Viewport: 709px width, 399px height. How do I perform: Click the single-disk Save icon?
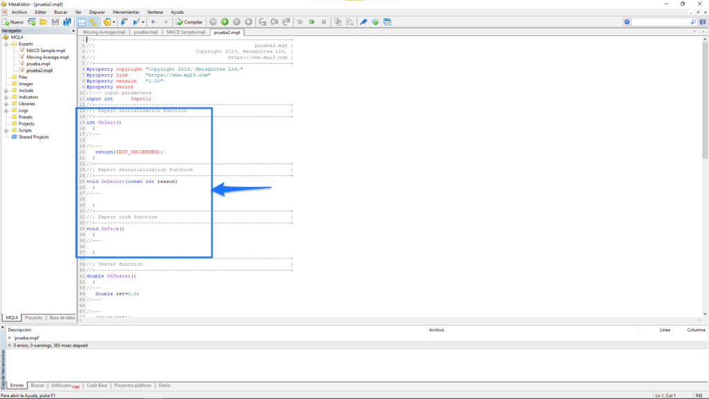(x=55, y=21)
